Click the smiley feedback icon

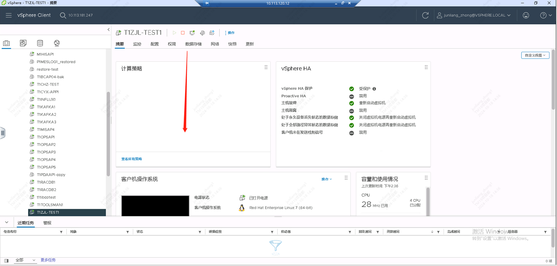pos(526,15)
